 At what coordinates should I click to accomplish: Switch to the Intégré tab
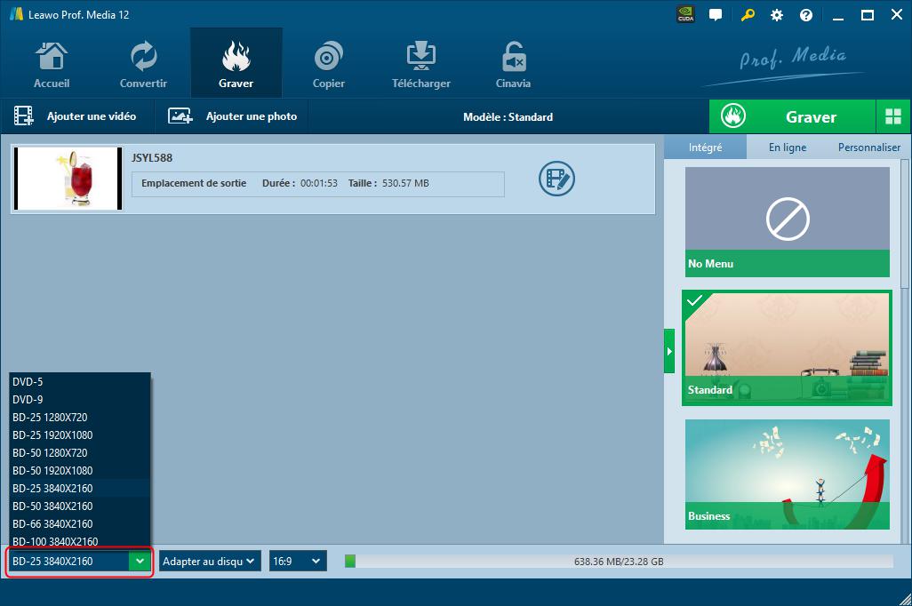[705, 148]
